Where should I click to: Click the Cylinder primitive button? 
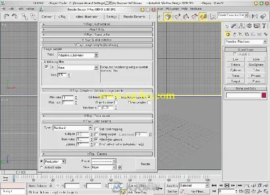(235, 70)
